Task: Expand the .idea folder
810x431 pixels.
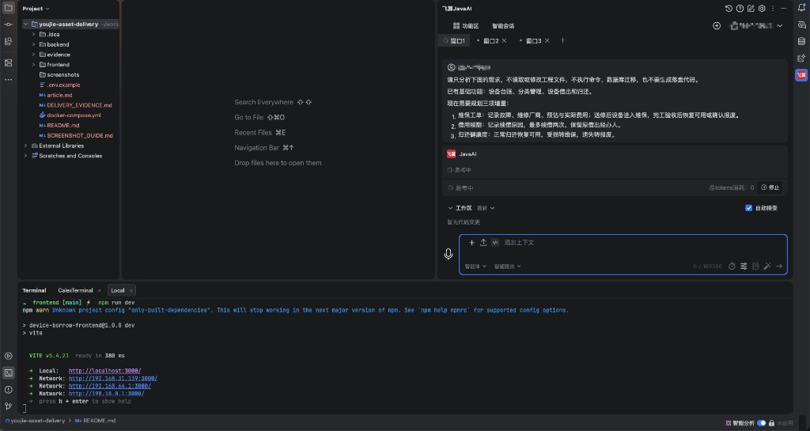Action: pyautogui.click(x=33, y=35)
